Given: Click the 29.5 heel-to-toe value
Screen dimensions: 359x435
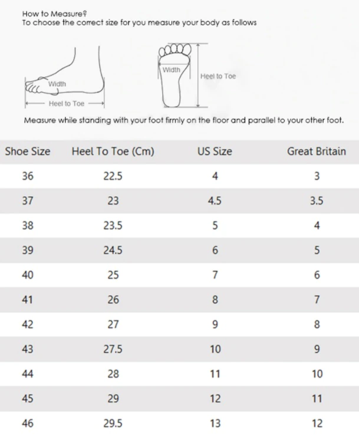Looking at the screenshot, I should (x=113, y=423).
